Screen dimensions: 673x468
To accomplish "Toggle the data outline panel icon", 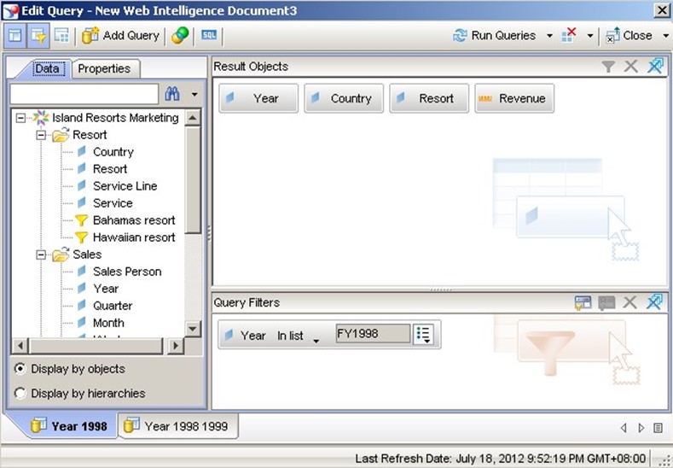I will [x=15, y=35].
